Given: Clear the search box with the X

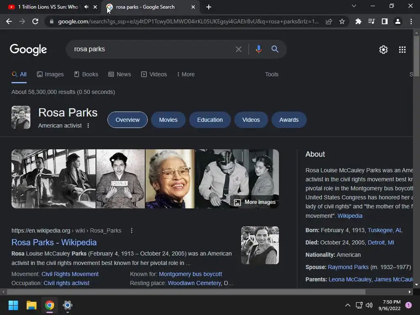Looking at the screenshot, I should pos(238,49).
